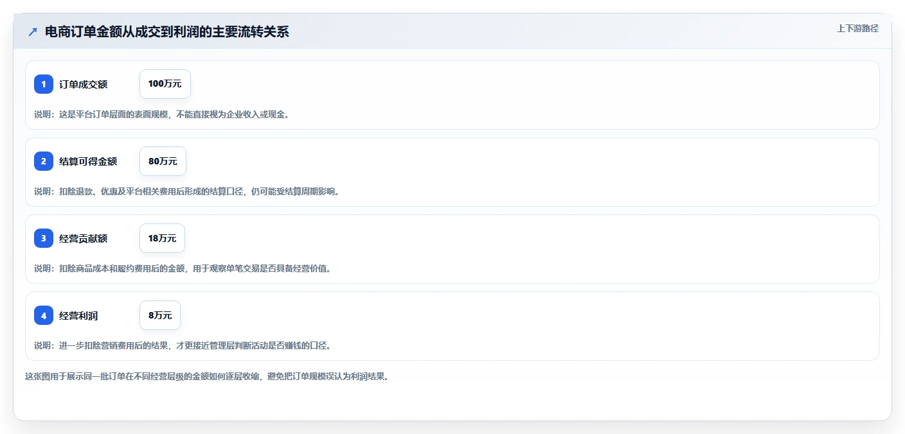
Task: Select the 100万元 value chip
Action: pos(165,84)
